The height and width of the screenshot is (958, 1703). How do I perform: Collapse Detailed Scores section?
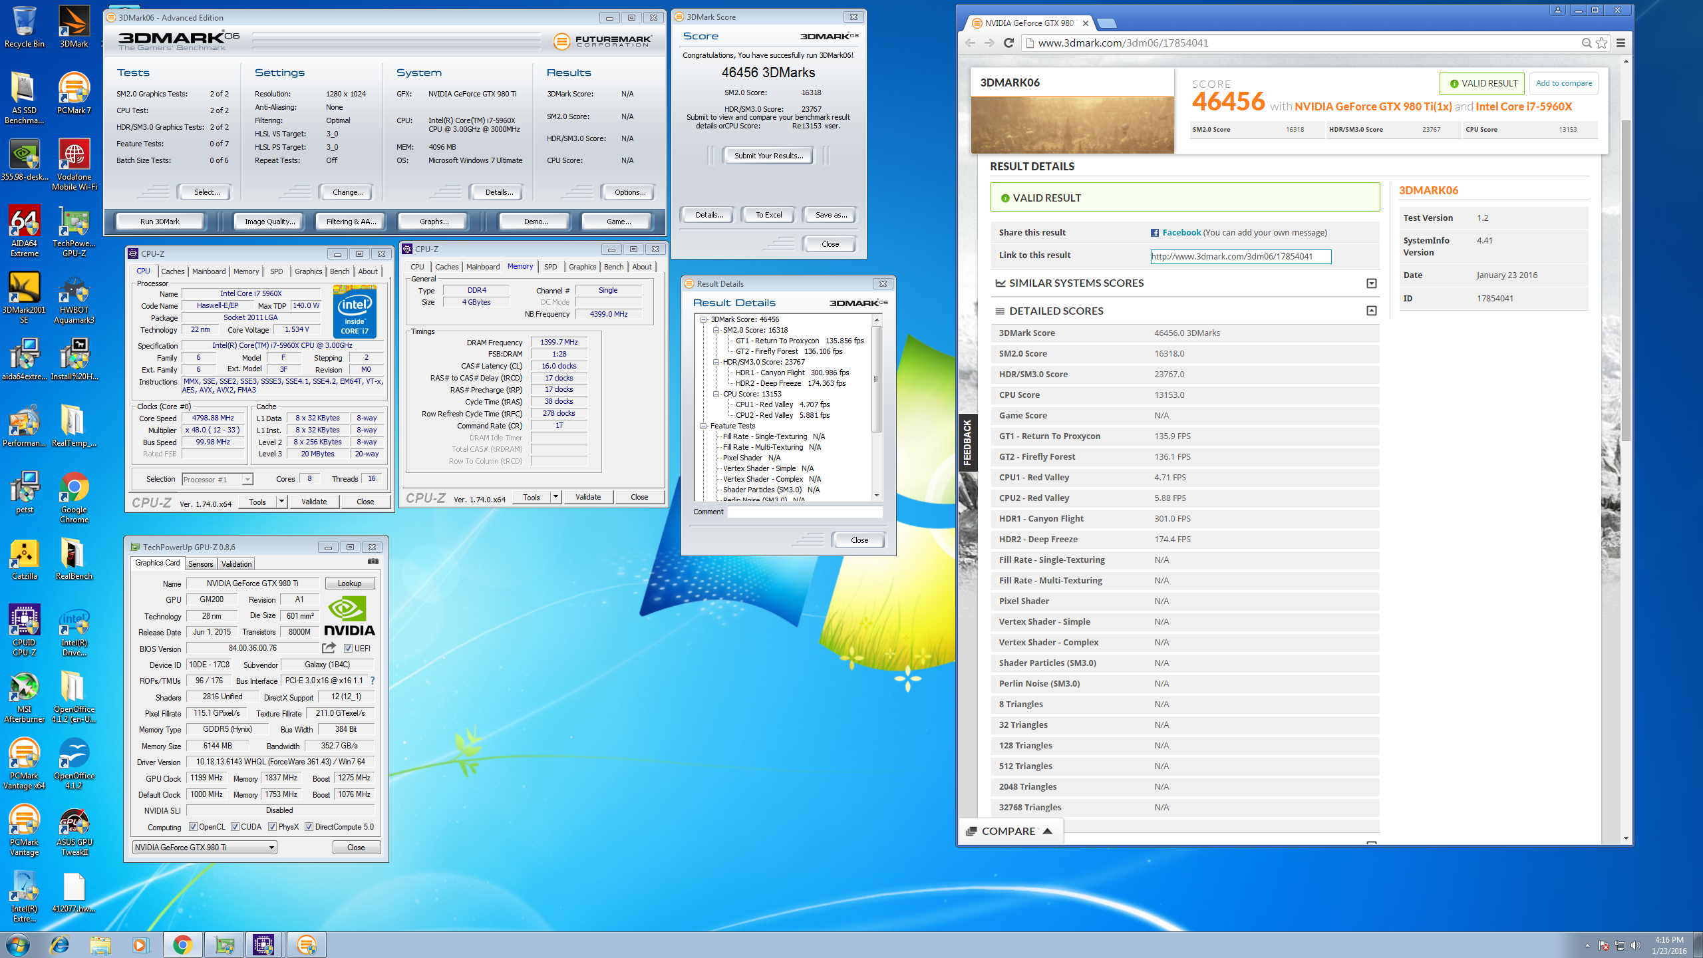(x=1371, y=311)
